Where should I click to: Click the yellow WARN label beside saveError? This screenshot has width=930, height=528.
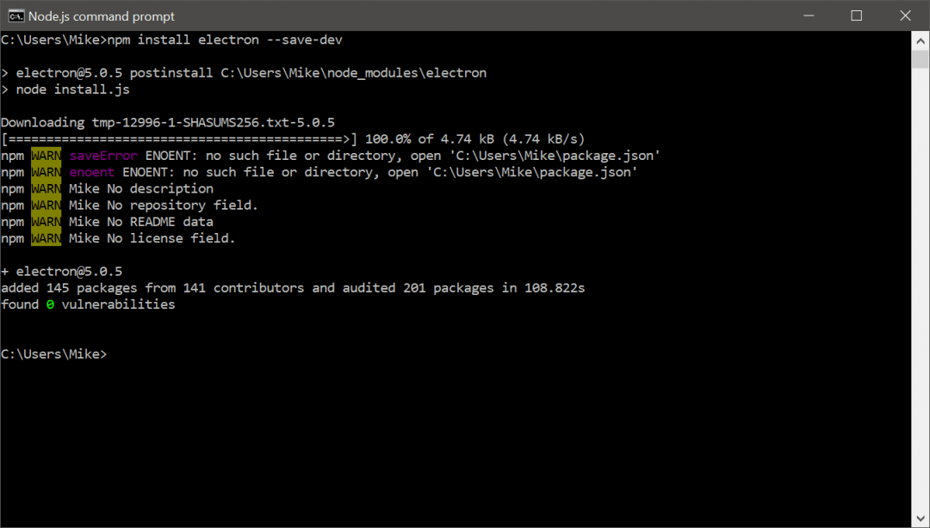point(46,156)
